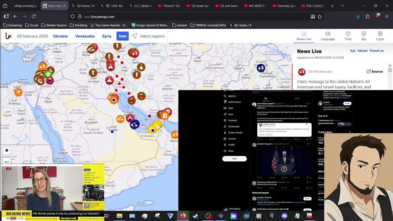Switch to the U.S. Labels X tab

click(x=141, y=6)
